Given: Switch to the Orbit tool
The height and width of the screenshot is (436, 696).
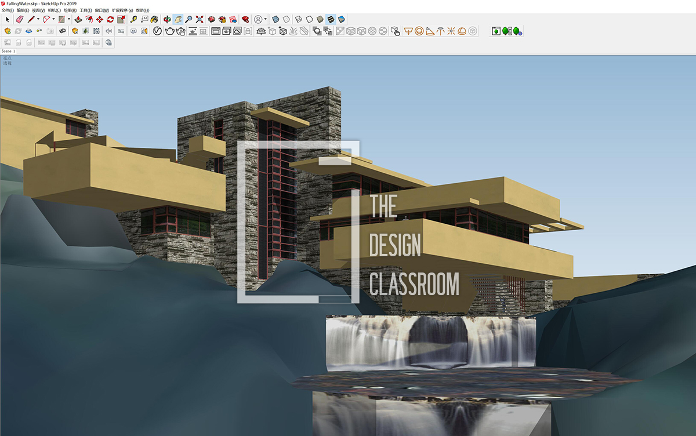Looking at the screenshot, I should coord(167,19).
